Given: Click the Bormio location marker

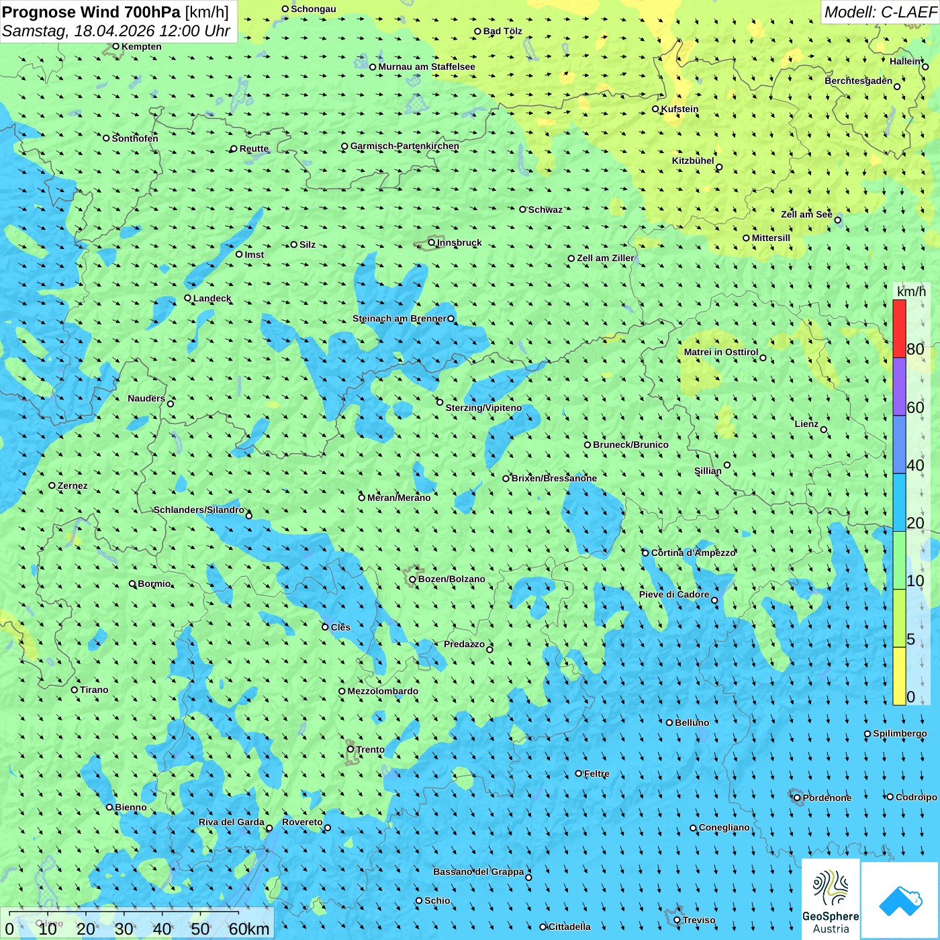Looking at the screenshot, I should 132,583.
